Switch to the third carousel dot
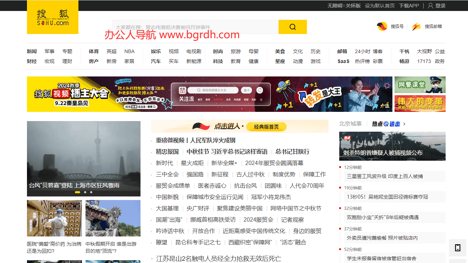The width and height of the screenshot is (468, 263). pyautogui.click(x=91, y=192)
